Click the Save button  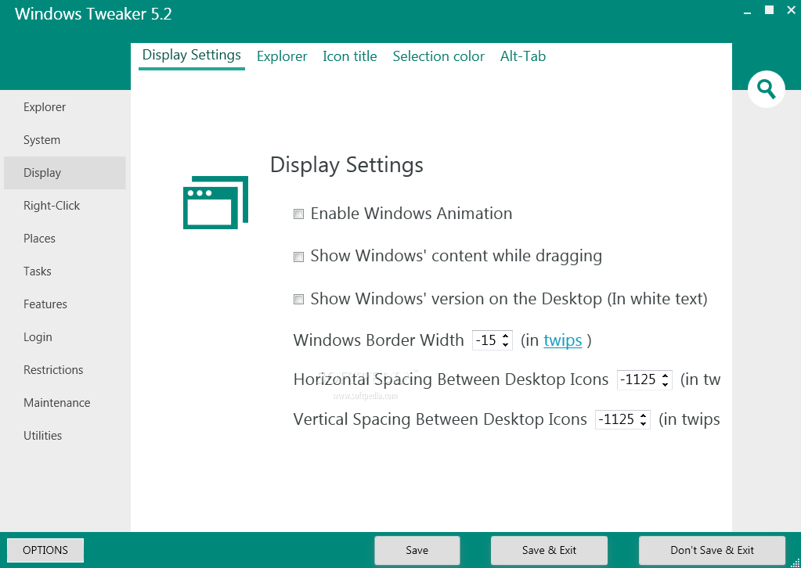pos(417,550)
